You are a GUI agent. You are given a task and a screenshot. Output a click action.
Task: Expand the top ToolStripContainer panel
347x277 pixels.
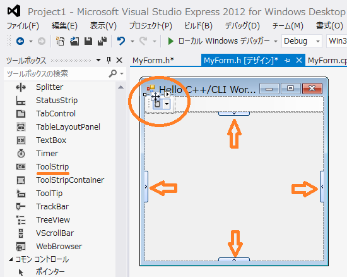tap(234, 113)
